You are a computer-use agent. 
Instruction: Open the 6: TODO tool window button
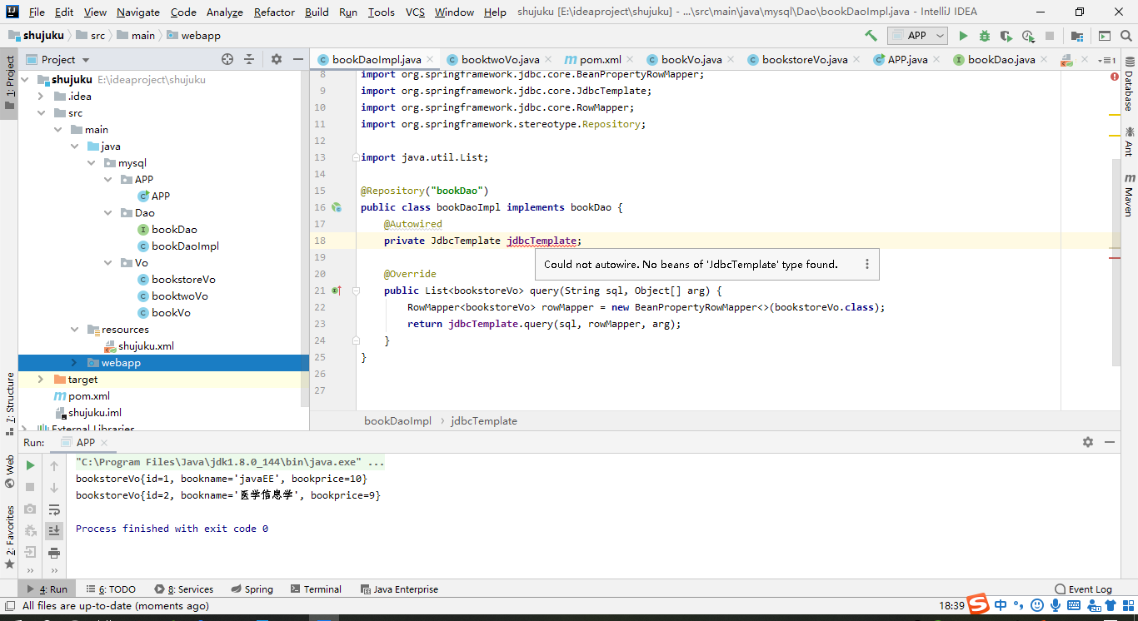[111, 589]
